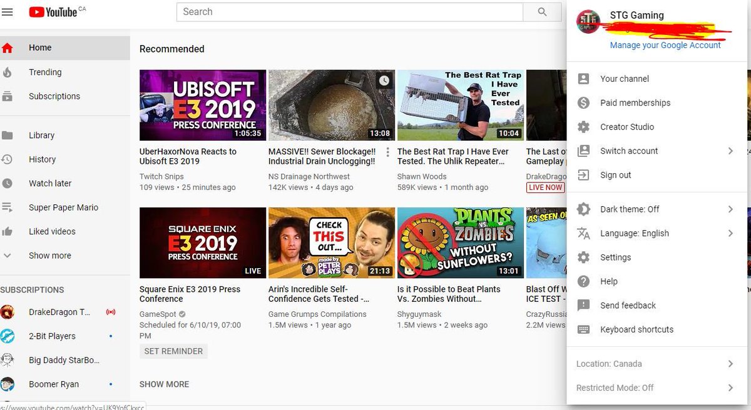Click the Home house icon
751x410 pixels.
click(x=7, y=47)
